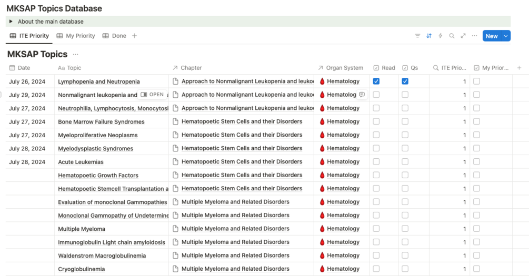Check Qs for Bone Marrow Failure Syndromes
This screenshot has height=276, width=529.
point(405,121)
